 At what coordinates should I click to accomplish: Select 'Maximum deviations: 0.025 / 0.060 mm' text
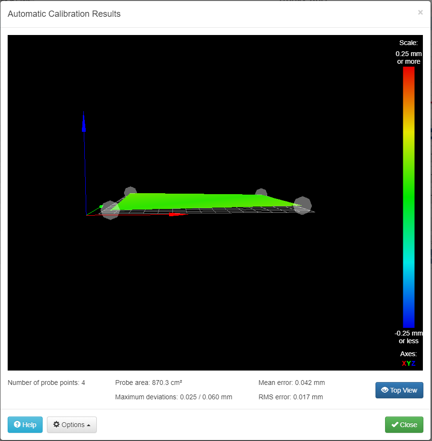click(x=174, y=397)
